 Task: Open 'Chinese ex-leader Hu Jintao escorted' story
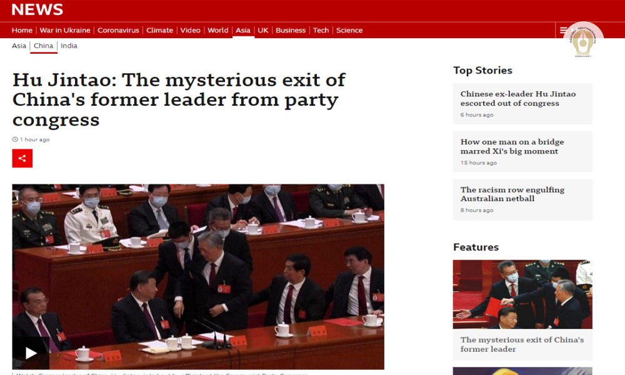click(518, 99)
